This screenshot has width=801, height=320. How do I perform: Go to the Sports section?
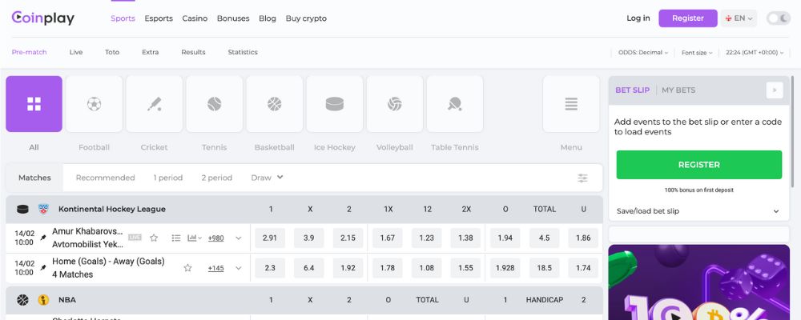(123, 18)
